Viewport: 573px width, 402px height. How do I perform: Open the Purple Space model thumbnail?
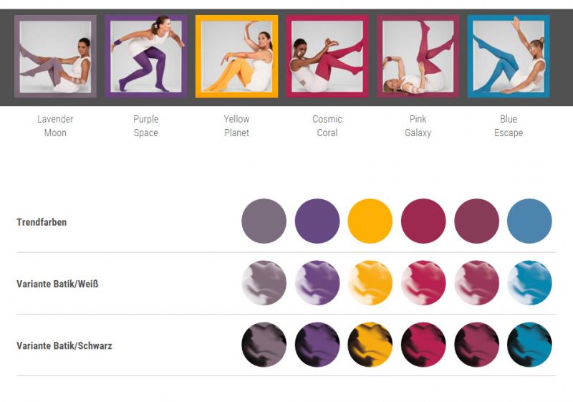tap(146, 57)
